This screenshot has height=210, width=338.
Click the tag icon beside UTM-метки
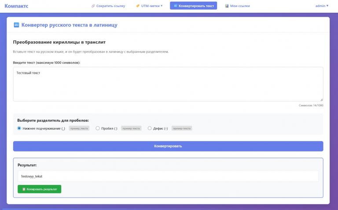pos(138,6)
